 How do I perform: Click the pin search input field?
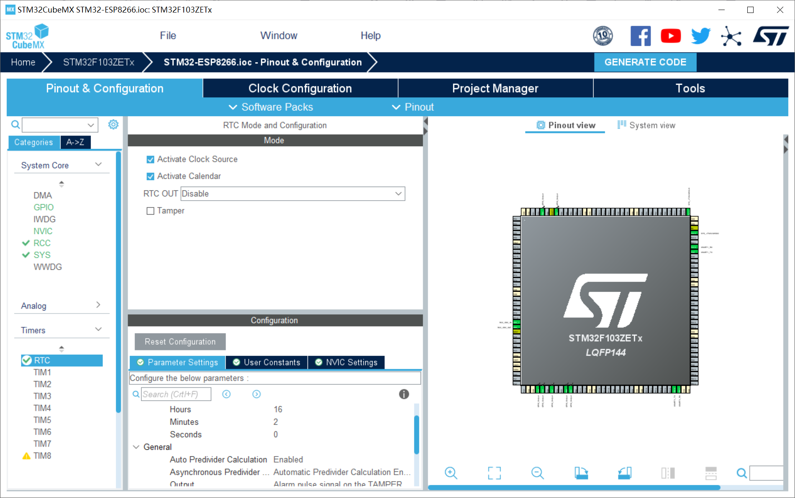766,473
